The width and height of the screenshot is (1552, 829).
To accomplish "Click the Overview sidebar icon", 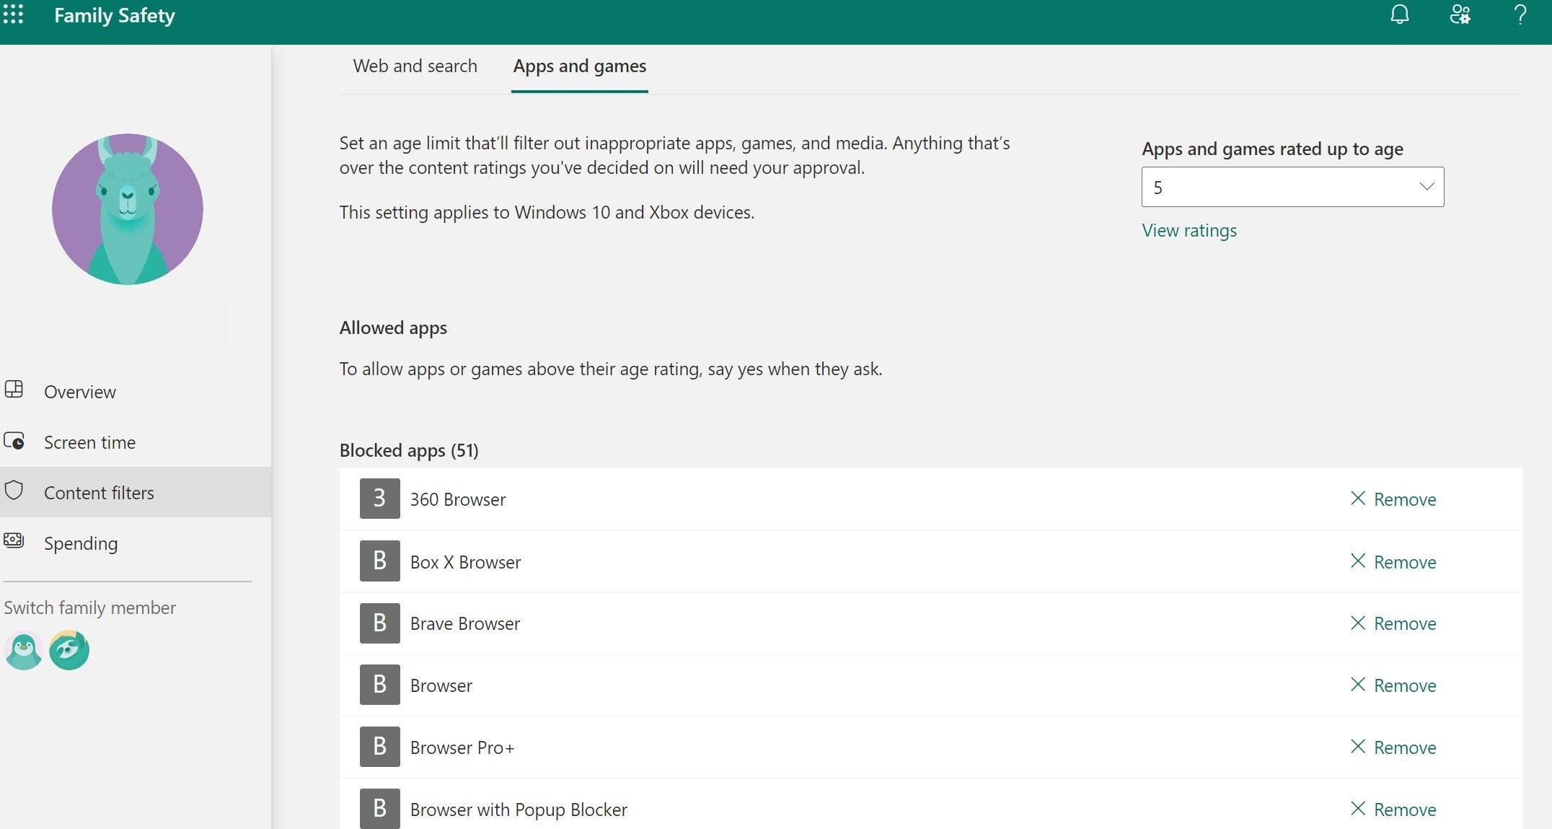I will pyautogui.click(x=14, y=390).
